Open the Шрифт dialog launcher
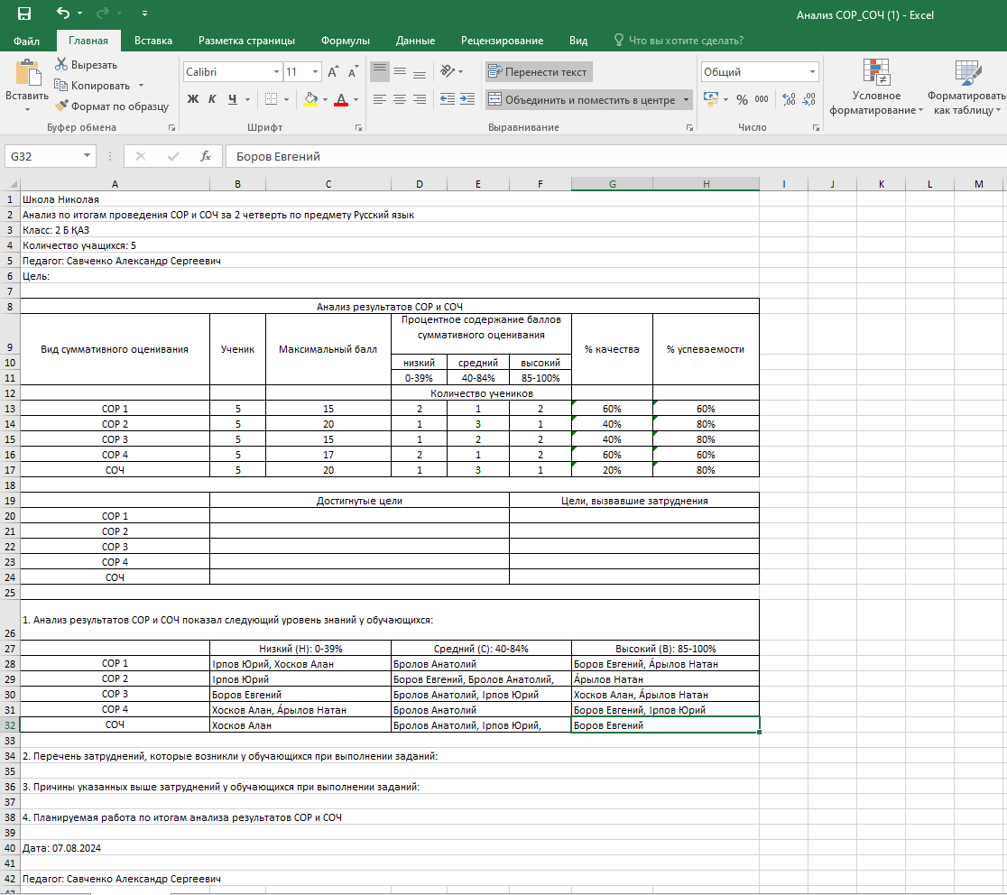The height and width of the screenshot is (895, 1007). click(358, 128)
